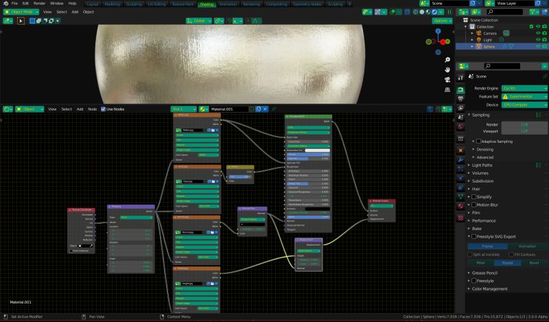Toggle Collection exclude checkbox in outliner
Screen dimensions: 549x322
531,27
